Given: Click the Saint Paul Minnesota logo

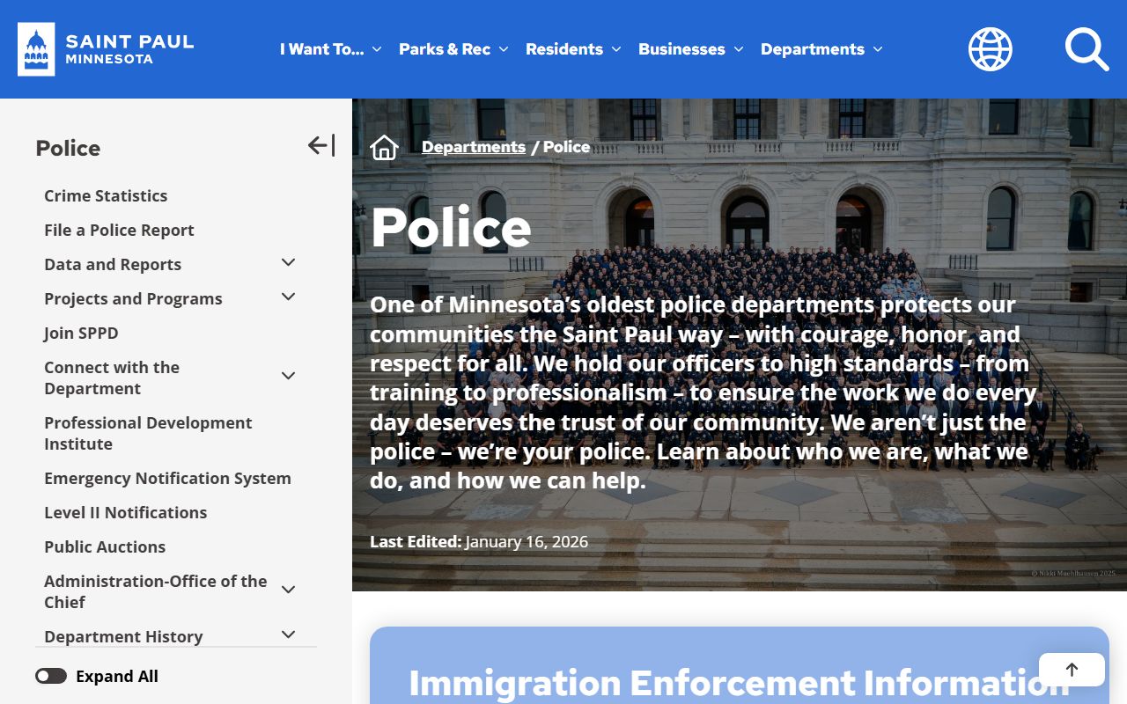Looking at the screenshot, I should [106, 49].
